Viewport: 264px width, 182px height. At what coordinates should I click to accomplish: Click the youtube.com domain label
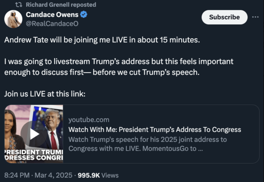89,120
